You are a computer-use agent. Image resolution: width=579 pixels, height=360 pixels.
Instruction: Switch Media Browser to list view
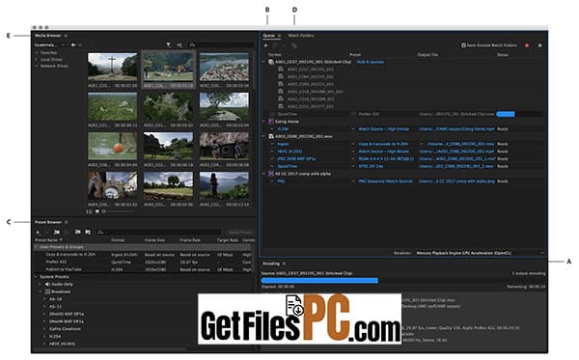pyautogui.click(x=89, y=211)
